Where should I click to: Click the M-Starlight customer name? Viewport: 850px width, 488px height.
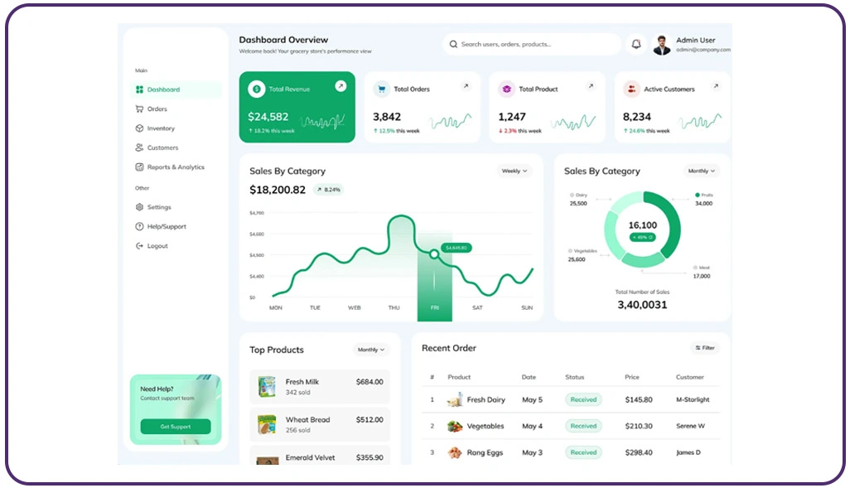click(x=693, y=399)
